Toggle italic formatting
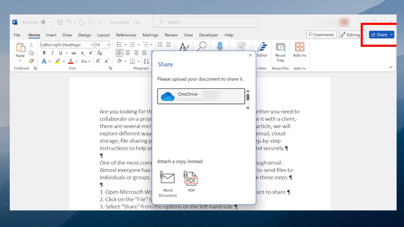 52,53
